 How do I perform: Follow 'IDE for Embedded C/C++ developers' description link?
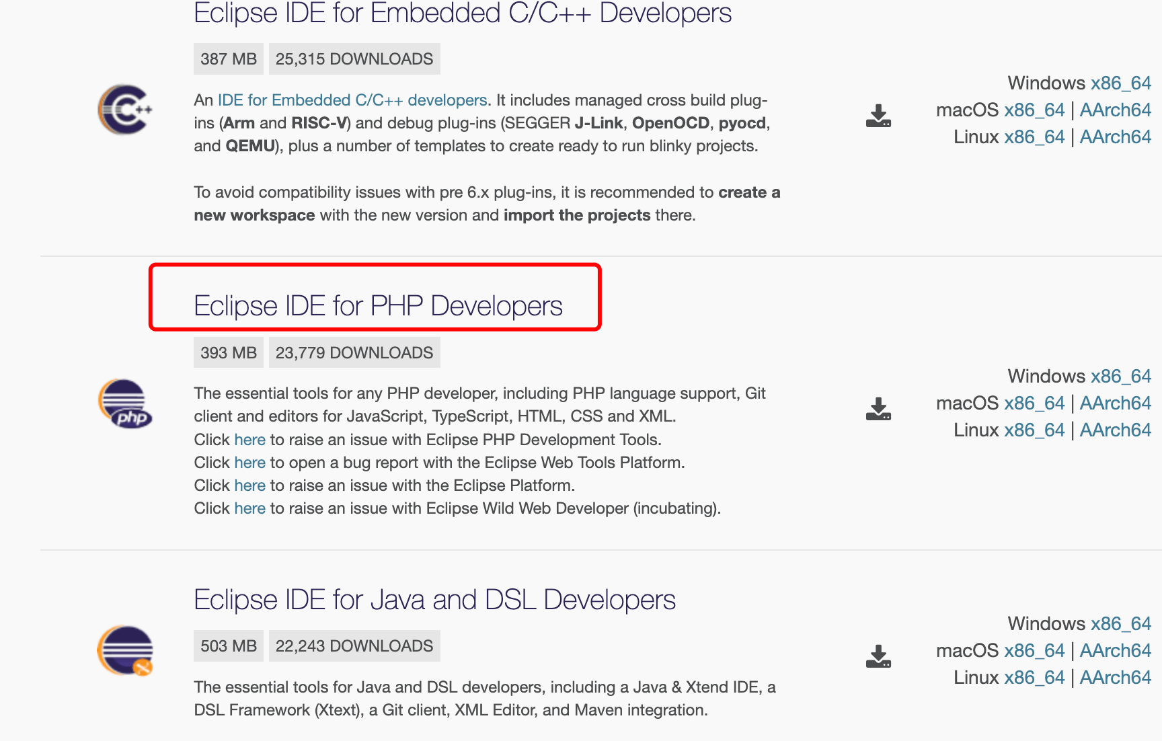coord(352,100)
